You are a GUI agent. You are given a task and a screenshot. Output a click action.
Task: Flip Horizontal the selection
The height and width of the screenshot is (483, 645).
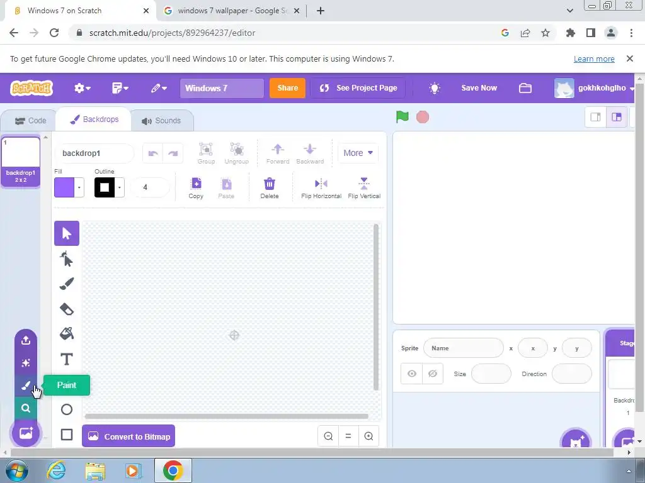[321, 187]
